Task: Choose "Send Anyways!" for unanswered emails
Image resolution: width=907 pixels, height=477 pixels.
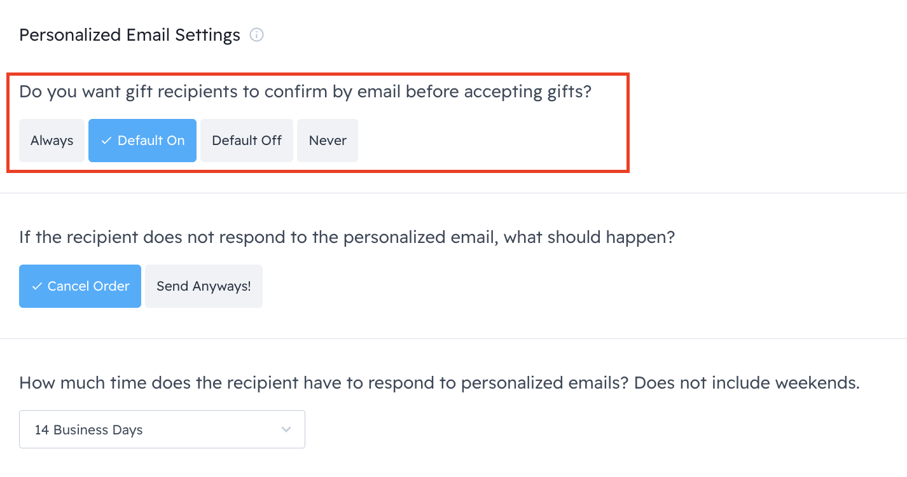Action: [204, 286]
